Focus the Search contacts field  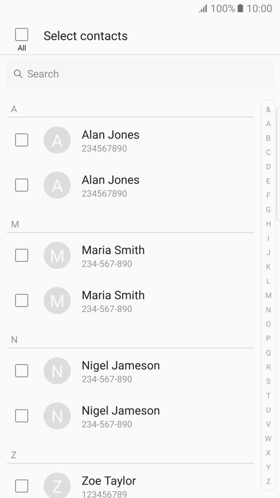point(140,74)
